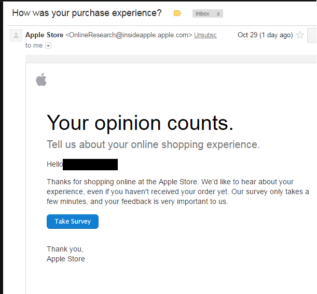This screenshot has height=294, width=317.
Task: Click the "Thank you, Apple Store" signature
Action: [x=66, y=254]
